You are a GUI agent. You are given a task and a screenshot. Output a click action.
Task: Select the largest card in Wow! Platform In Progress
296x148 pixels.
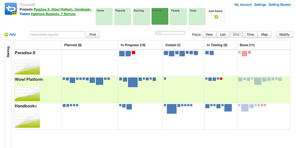133,82
